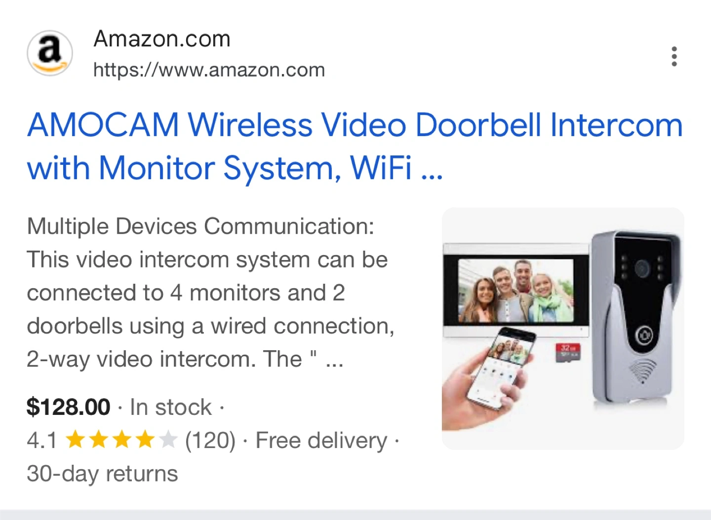The height and width of the screenshot is (520, 711).
Task: Click the Amazon.com site name
Action: [162, 39]
